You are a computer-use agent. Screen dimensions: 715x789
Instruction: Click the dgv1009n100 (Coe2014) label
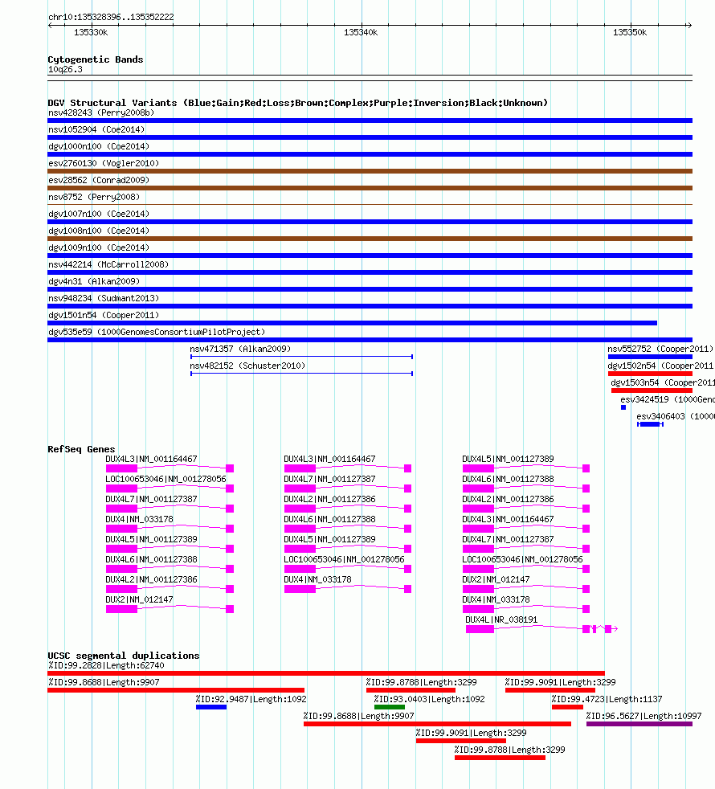pos(99,247)
